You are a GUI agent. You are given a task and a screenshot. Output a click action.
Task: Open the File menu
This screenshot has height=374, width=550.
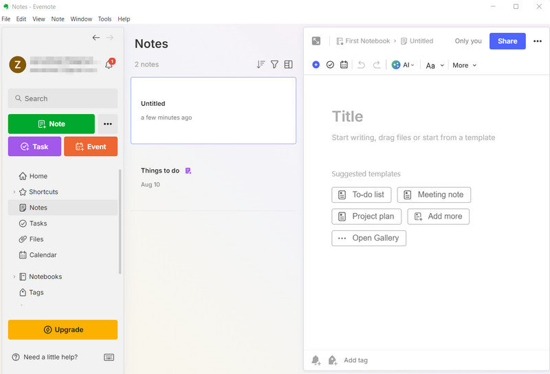[x=6, y=19]
